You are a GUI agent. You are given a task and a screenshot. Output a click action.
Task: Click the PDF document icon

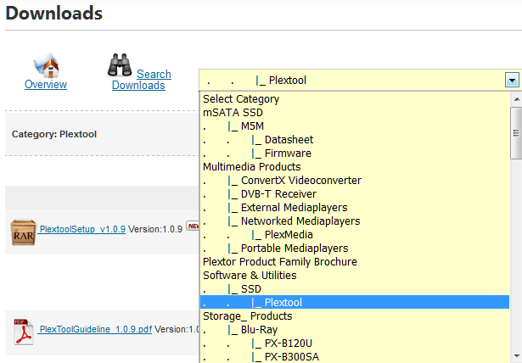(x=23, y=329)
